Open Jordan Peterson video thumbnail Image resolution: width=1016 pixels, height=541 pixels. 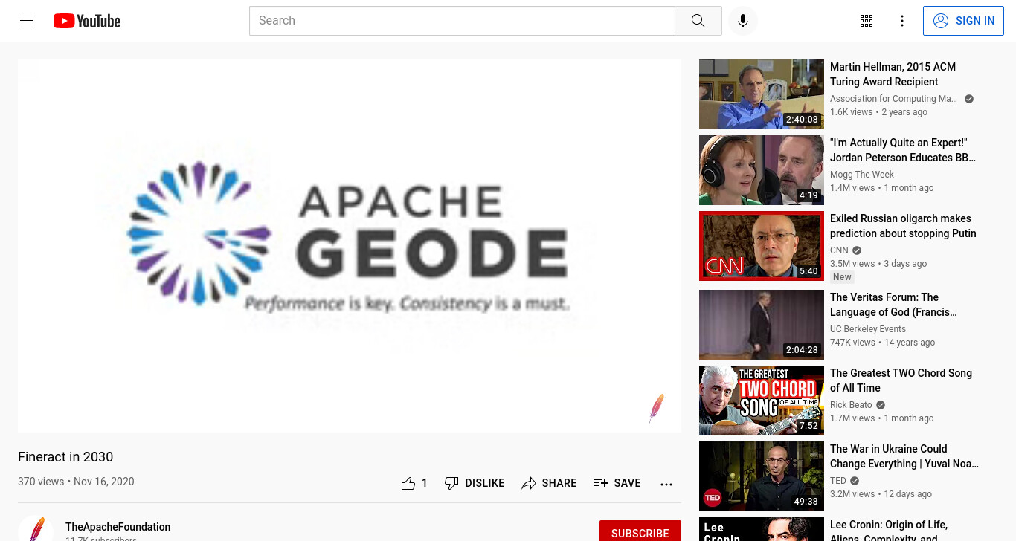[762, 170]
